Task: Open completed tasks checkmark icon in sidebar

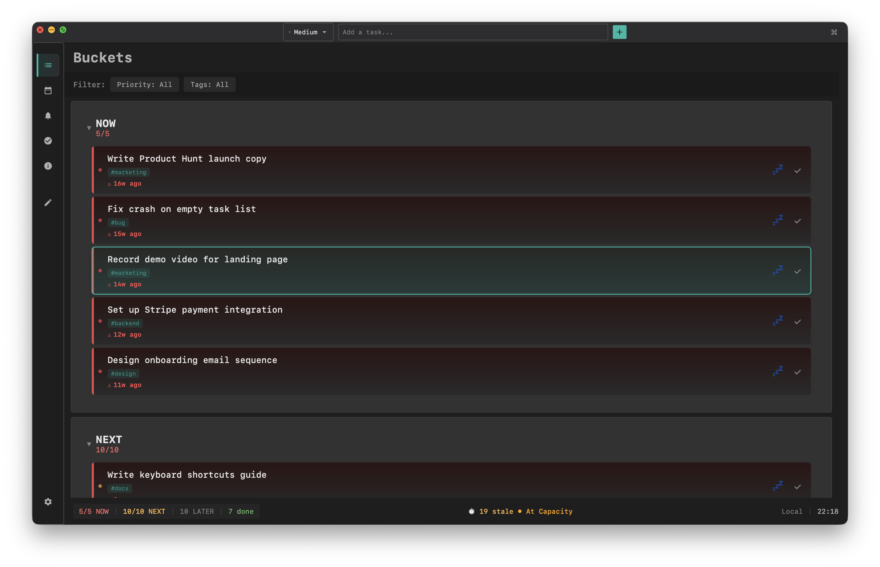Action: click(x=48, y=141)
